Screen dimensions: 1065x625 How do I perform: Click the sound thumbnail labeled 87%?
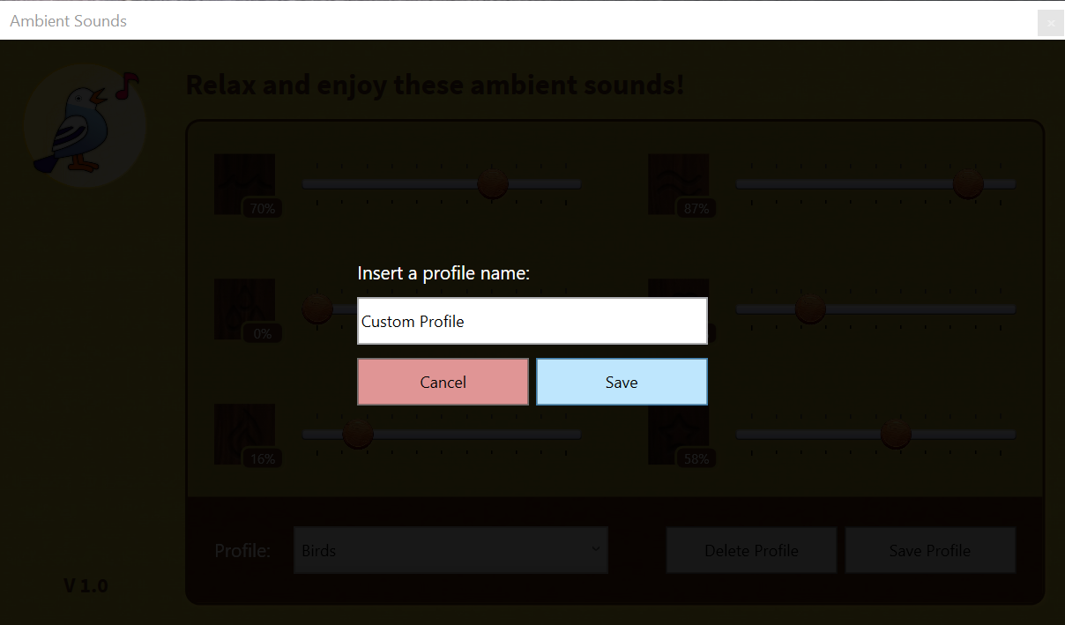click(x=679, y=182)
